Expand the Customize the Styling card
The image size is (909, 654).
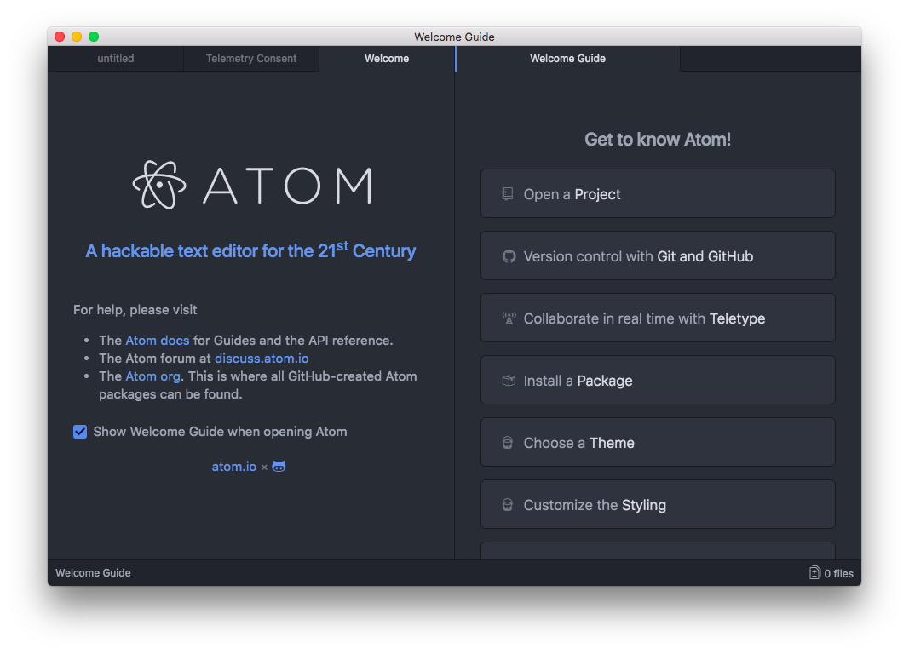pyautogui.click(x=658, y=504)
